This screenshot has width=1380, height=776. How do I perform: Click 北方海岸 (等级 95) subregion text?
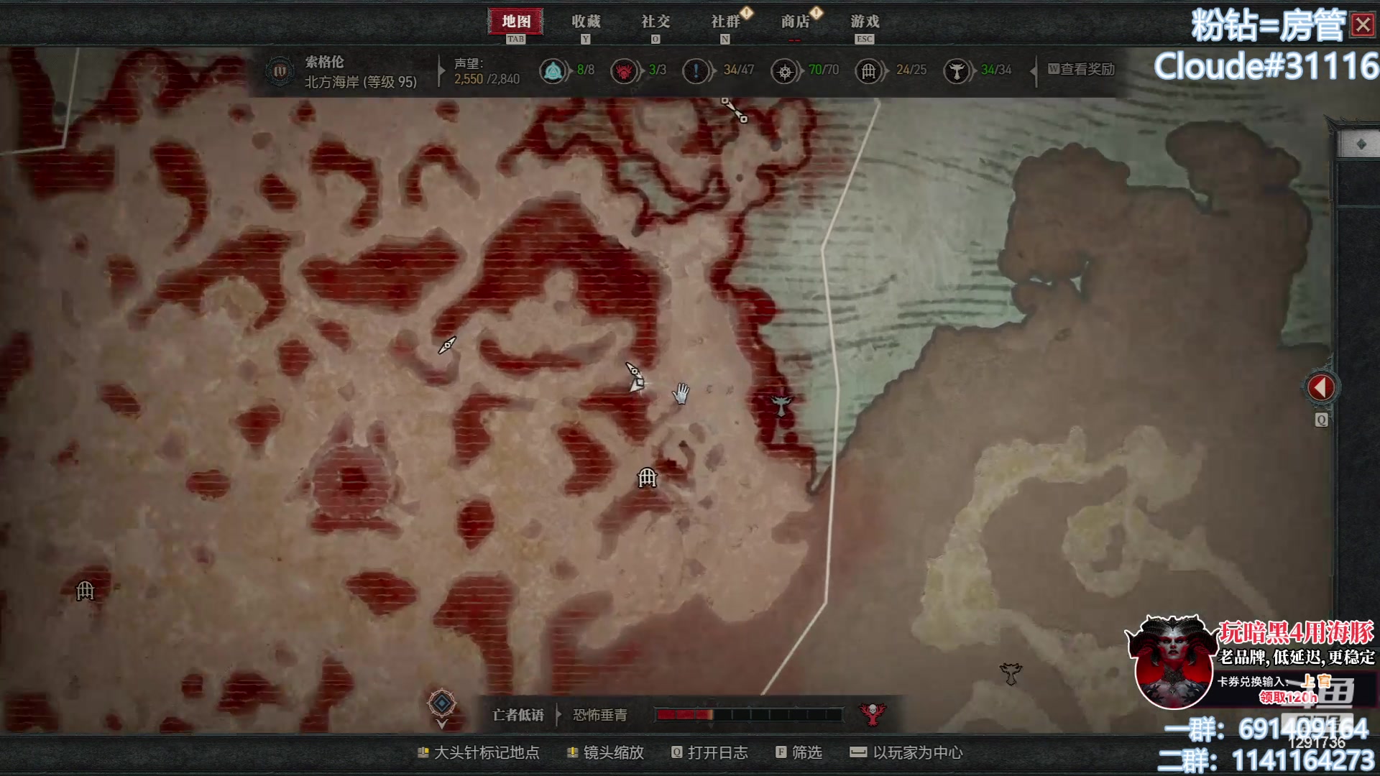(361, 82)
